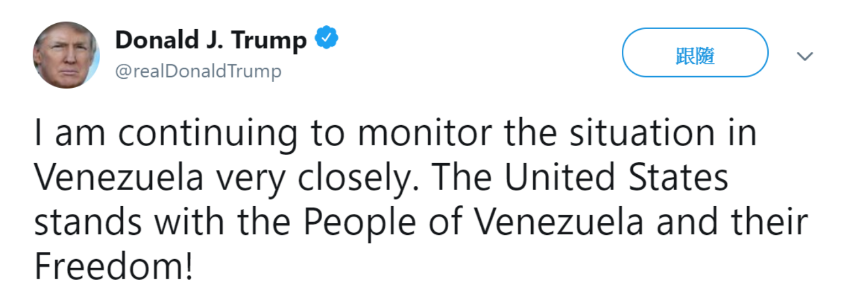Viewport: 850px width, 295px height.
Task: Open the profile avatar photo
Action: pyautogui.click(x=66, y=56)
